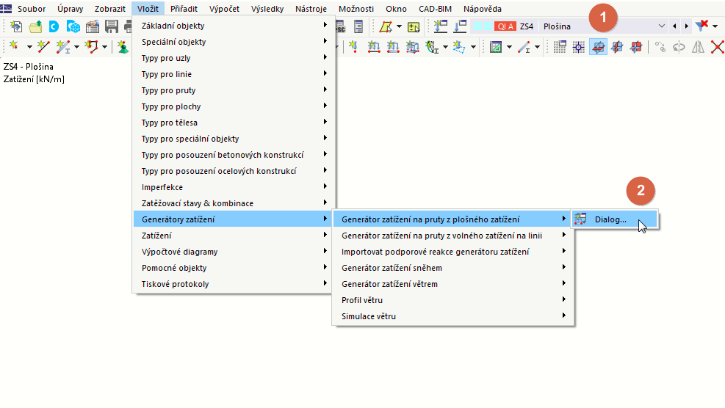Open the Nápověda menu
Screen dimensions: 725x408
(x=483, y=9)
